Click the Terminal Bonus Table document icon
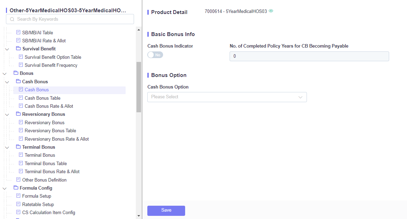 [21, 163]
